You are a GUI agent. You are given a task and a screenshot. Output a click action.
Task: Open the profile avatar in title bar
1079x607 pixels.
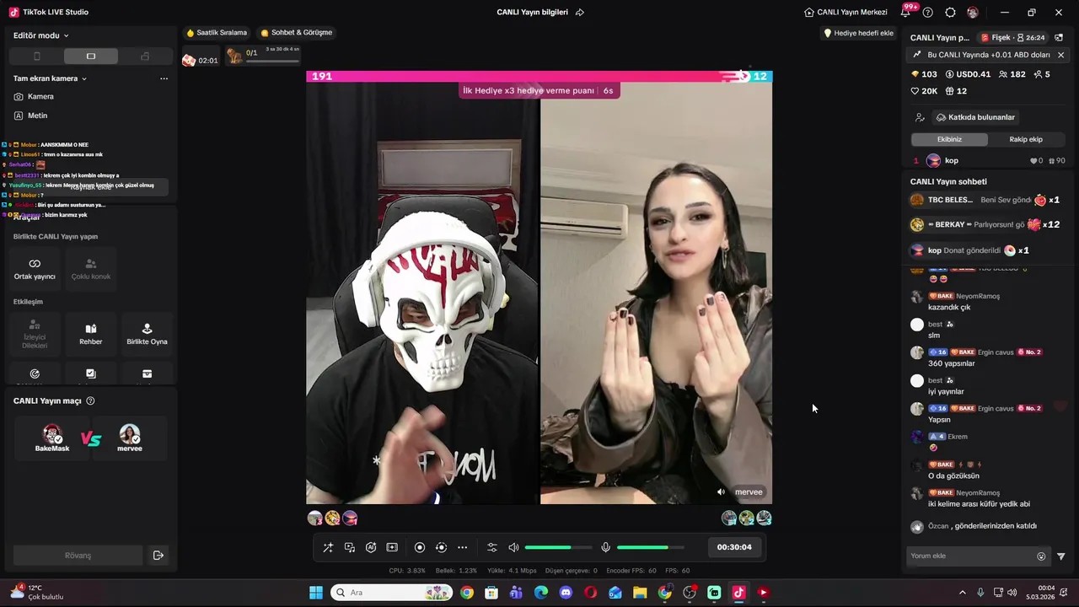click(973, 13)
